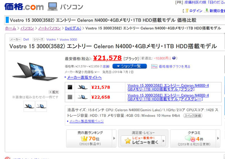The height and width of the screenshot is (159, 225).
Task: Open the ログイン link
Action: [196, 11]
